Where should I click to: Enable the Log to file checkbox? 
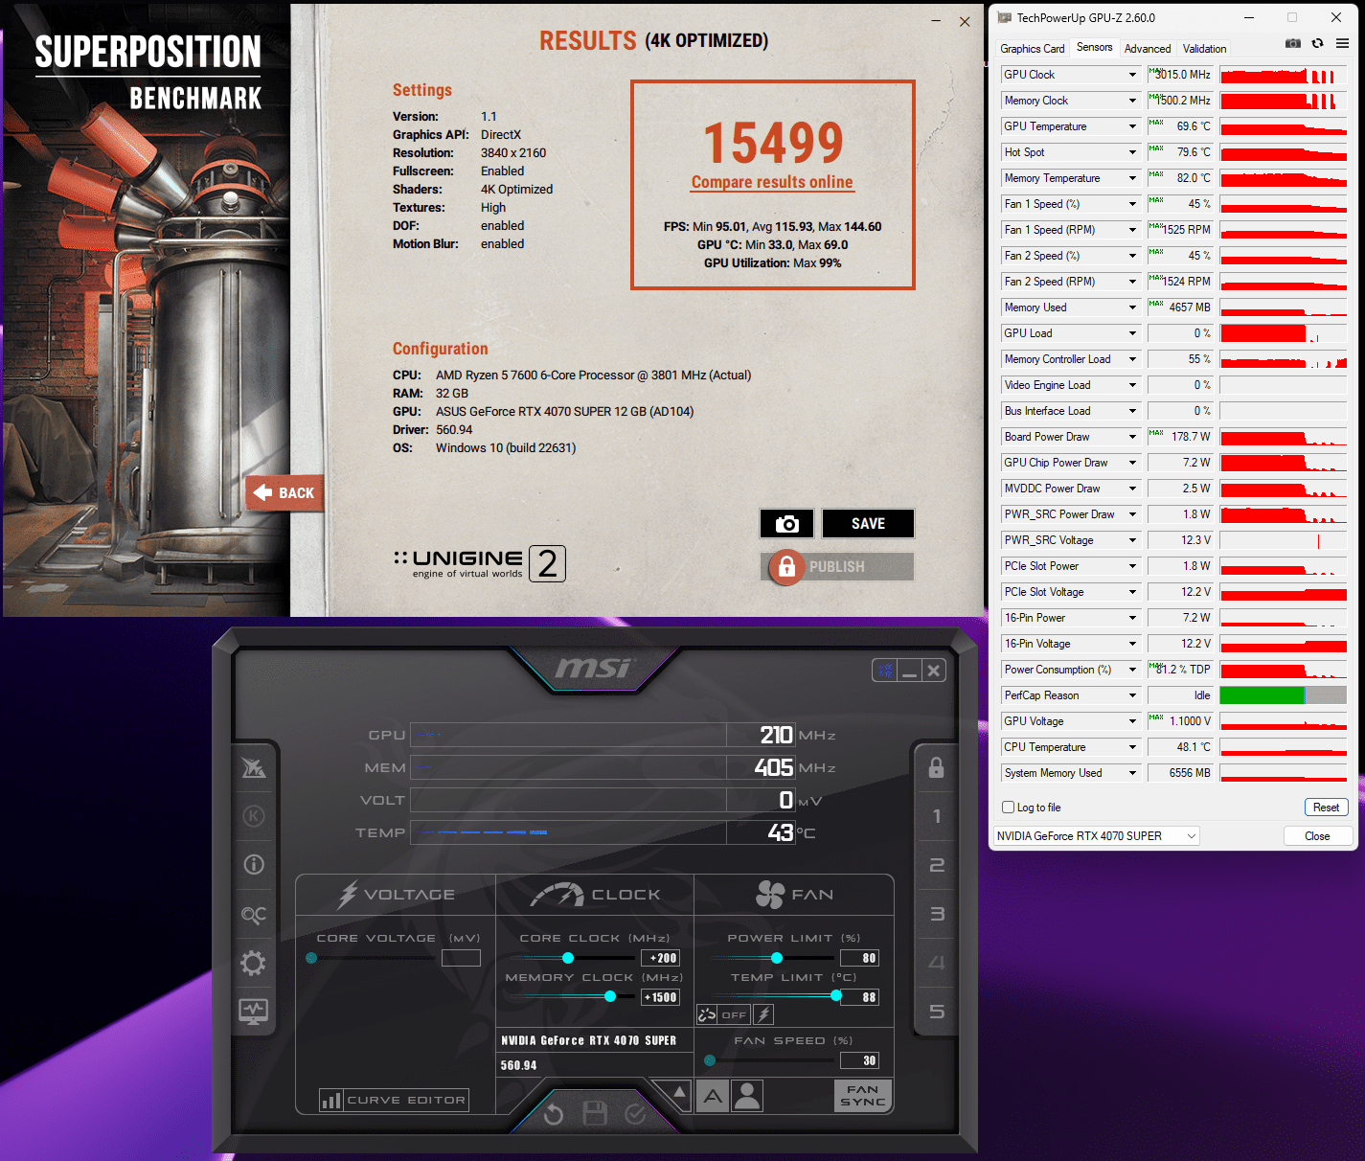pyautogui.click(x=1008, y=808)
